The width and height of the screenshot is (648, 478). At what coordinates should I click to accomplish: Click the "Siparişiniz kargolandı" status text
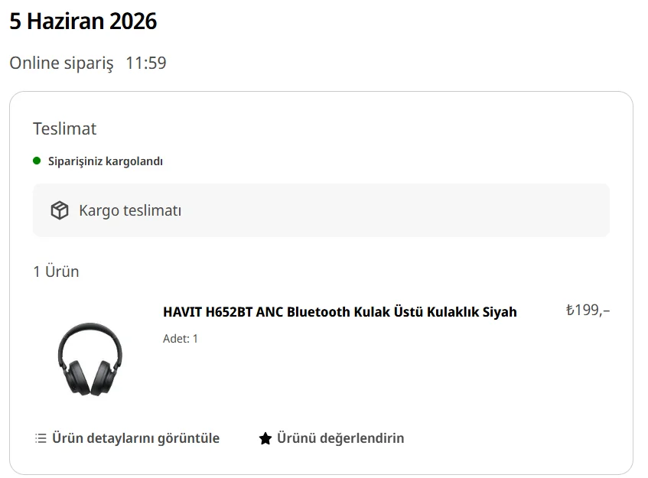106,161
